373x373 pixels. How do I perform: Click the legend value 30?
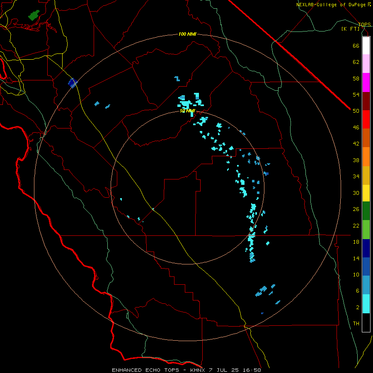[x=356, y=193]
